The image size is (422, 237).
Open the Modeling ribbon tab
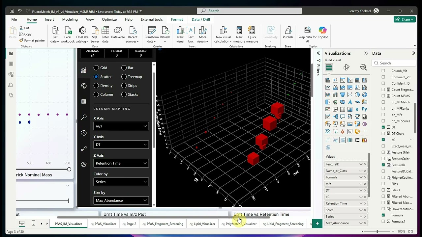click(70, 19)
